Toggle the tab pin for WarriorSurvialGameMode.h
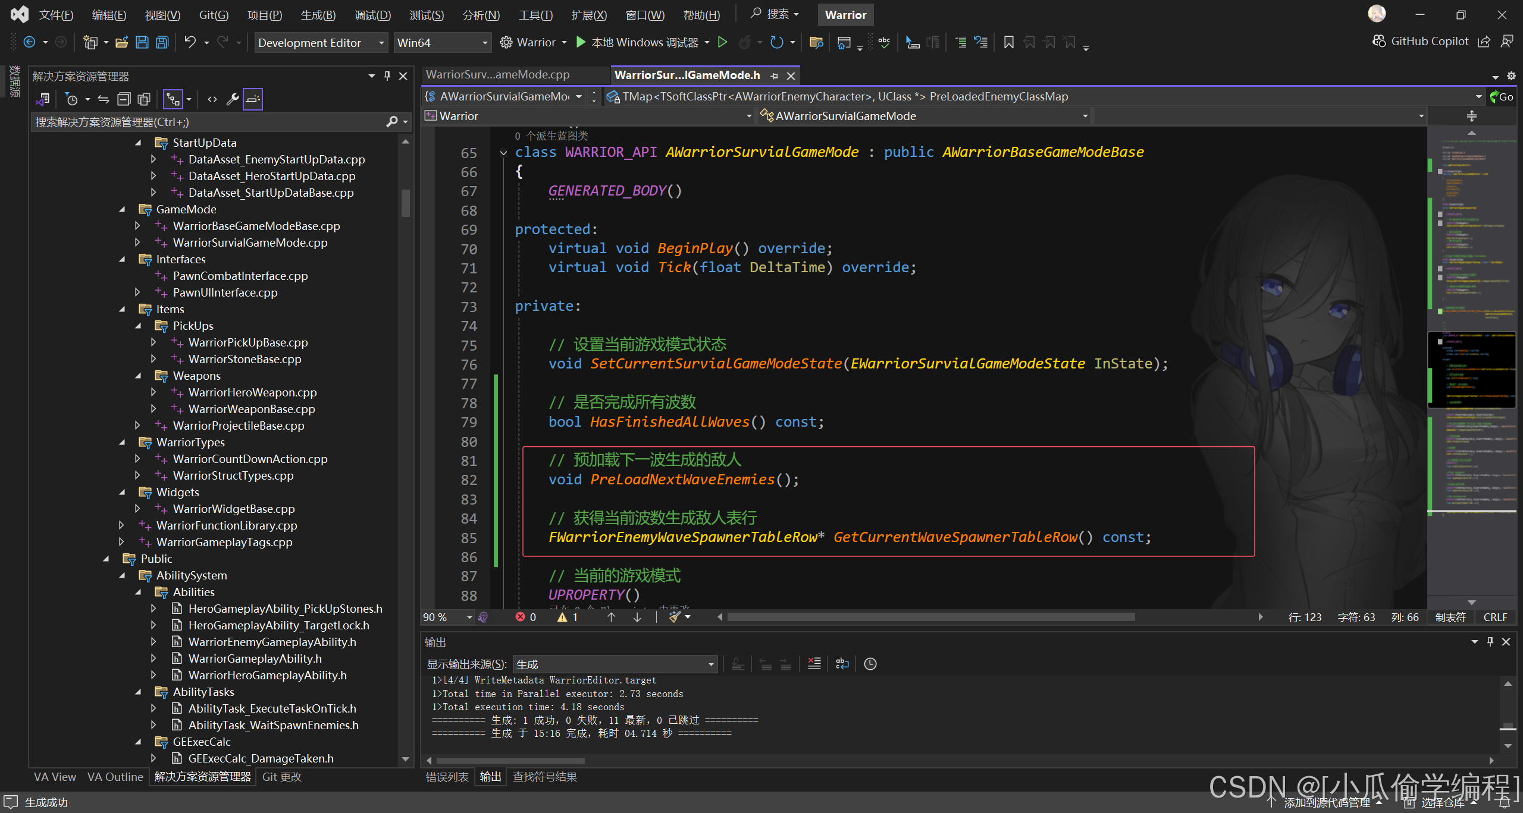The width and height of the screenshot is (1523, 813). tap(774, 75)
